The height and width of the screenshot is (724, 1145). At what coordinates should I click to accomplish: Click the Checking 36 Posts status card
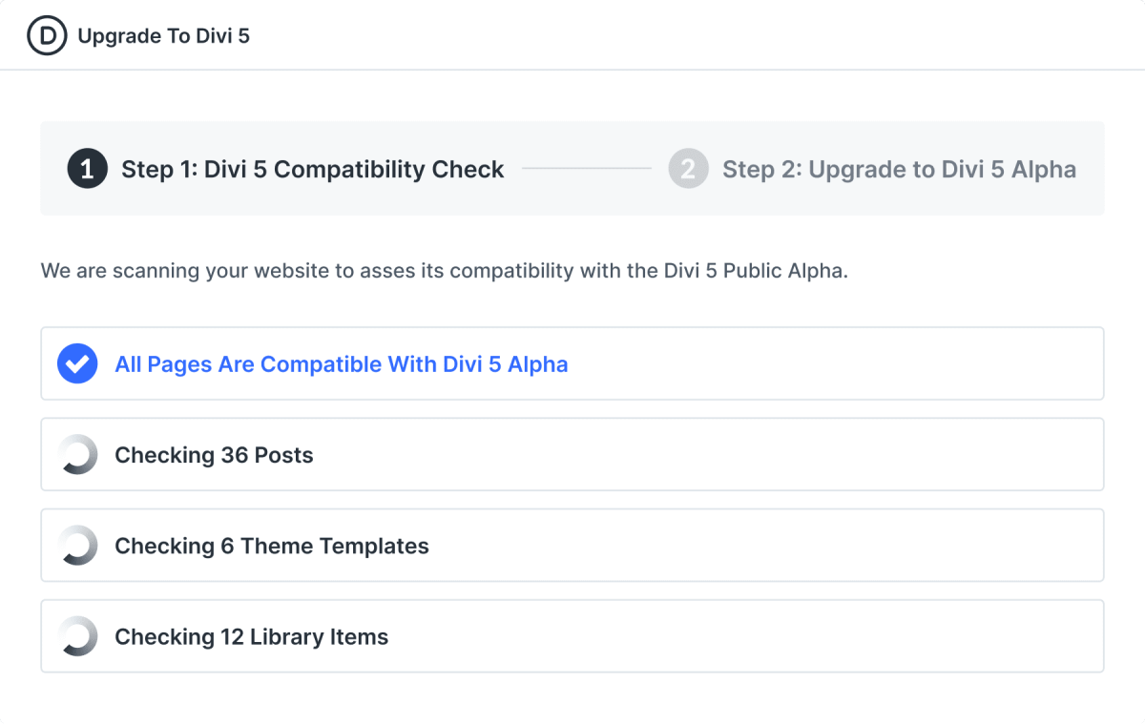click(572, 455)
